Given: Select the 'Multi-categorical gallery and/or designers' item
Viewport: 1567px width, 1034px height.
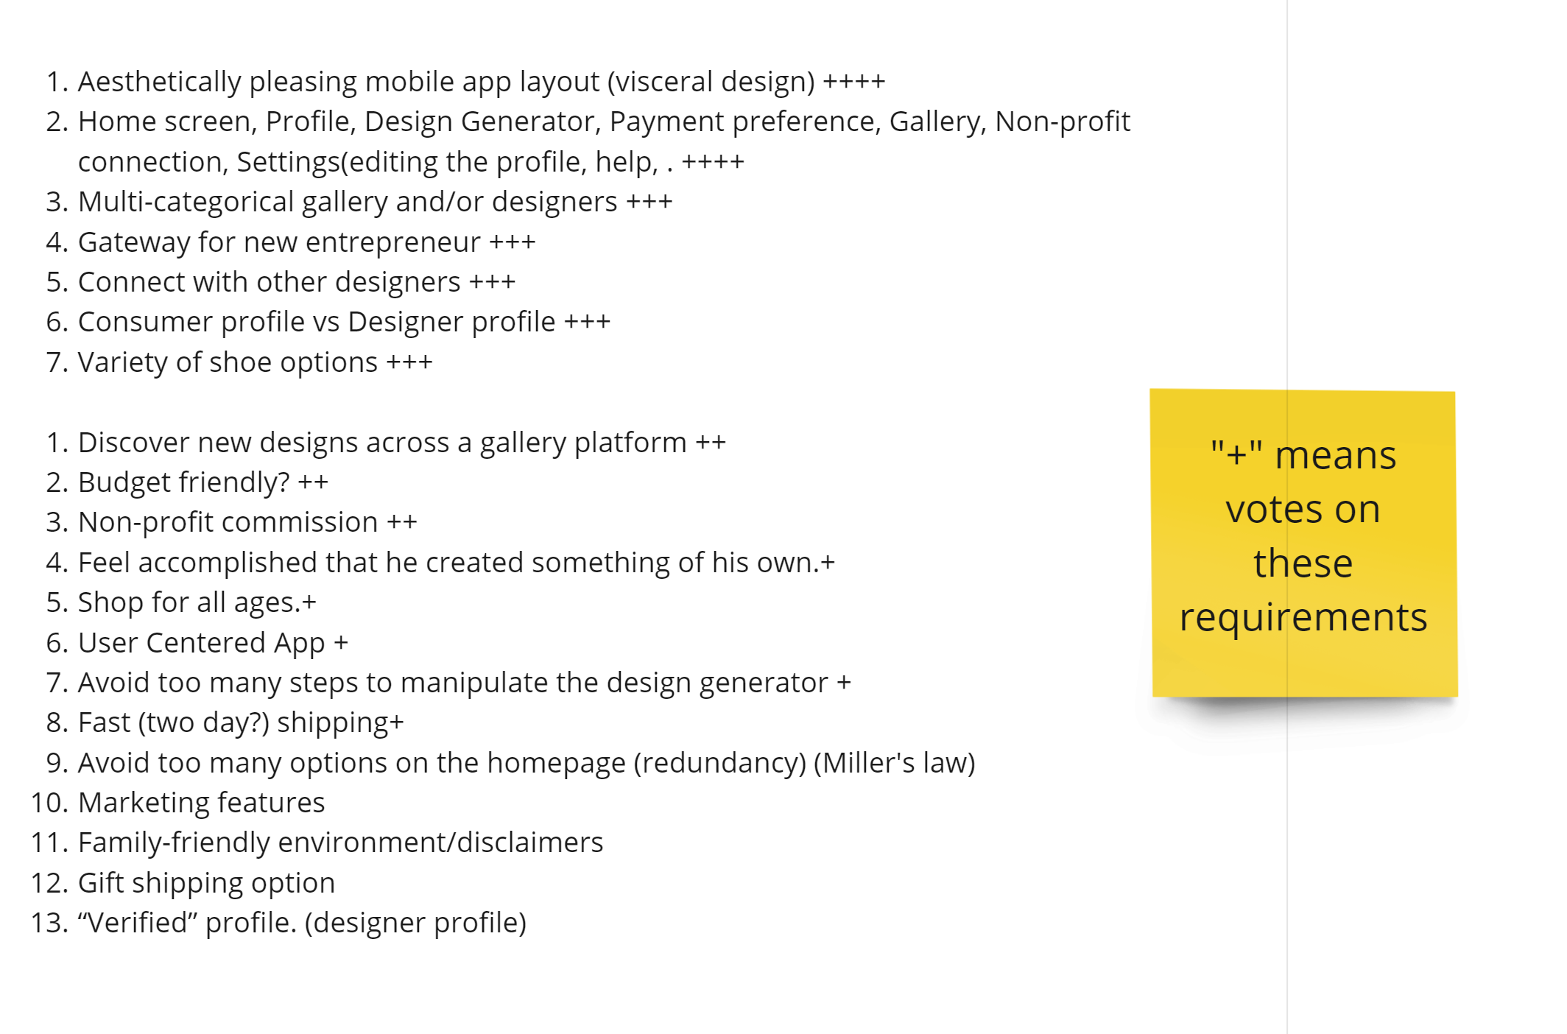Looking at the screenshot, I should 375,202.
